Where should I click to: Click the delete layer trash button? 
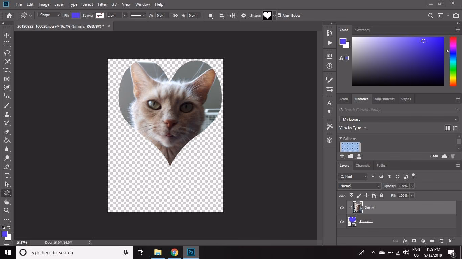click(450, 241)
